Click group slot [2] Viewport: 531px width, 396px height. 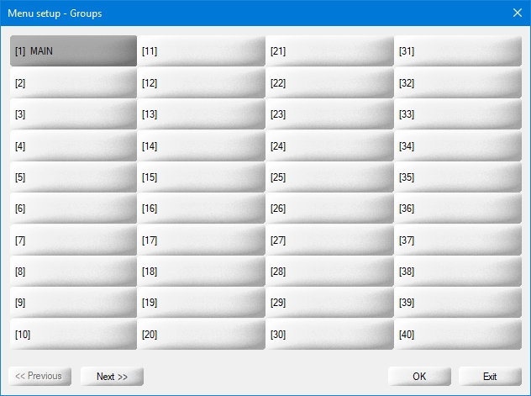(73, 83)
